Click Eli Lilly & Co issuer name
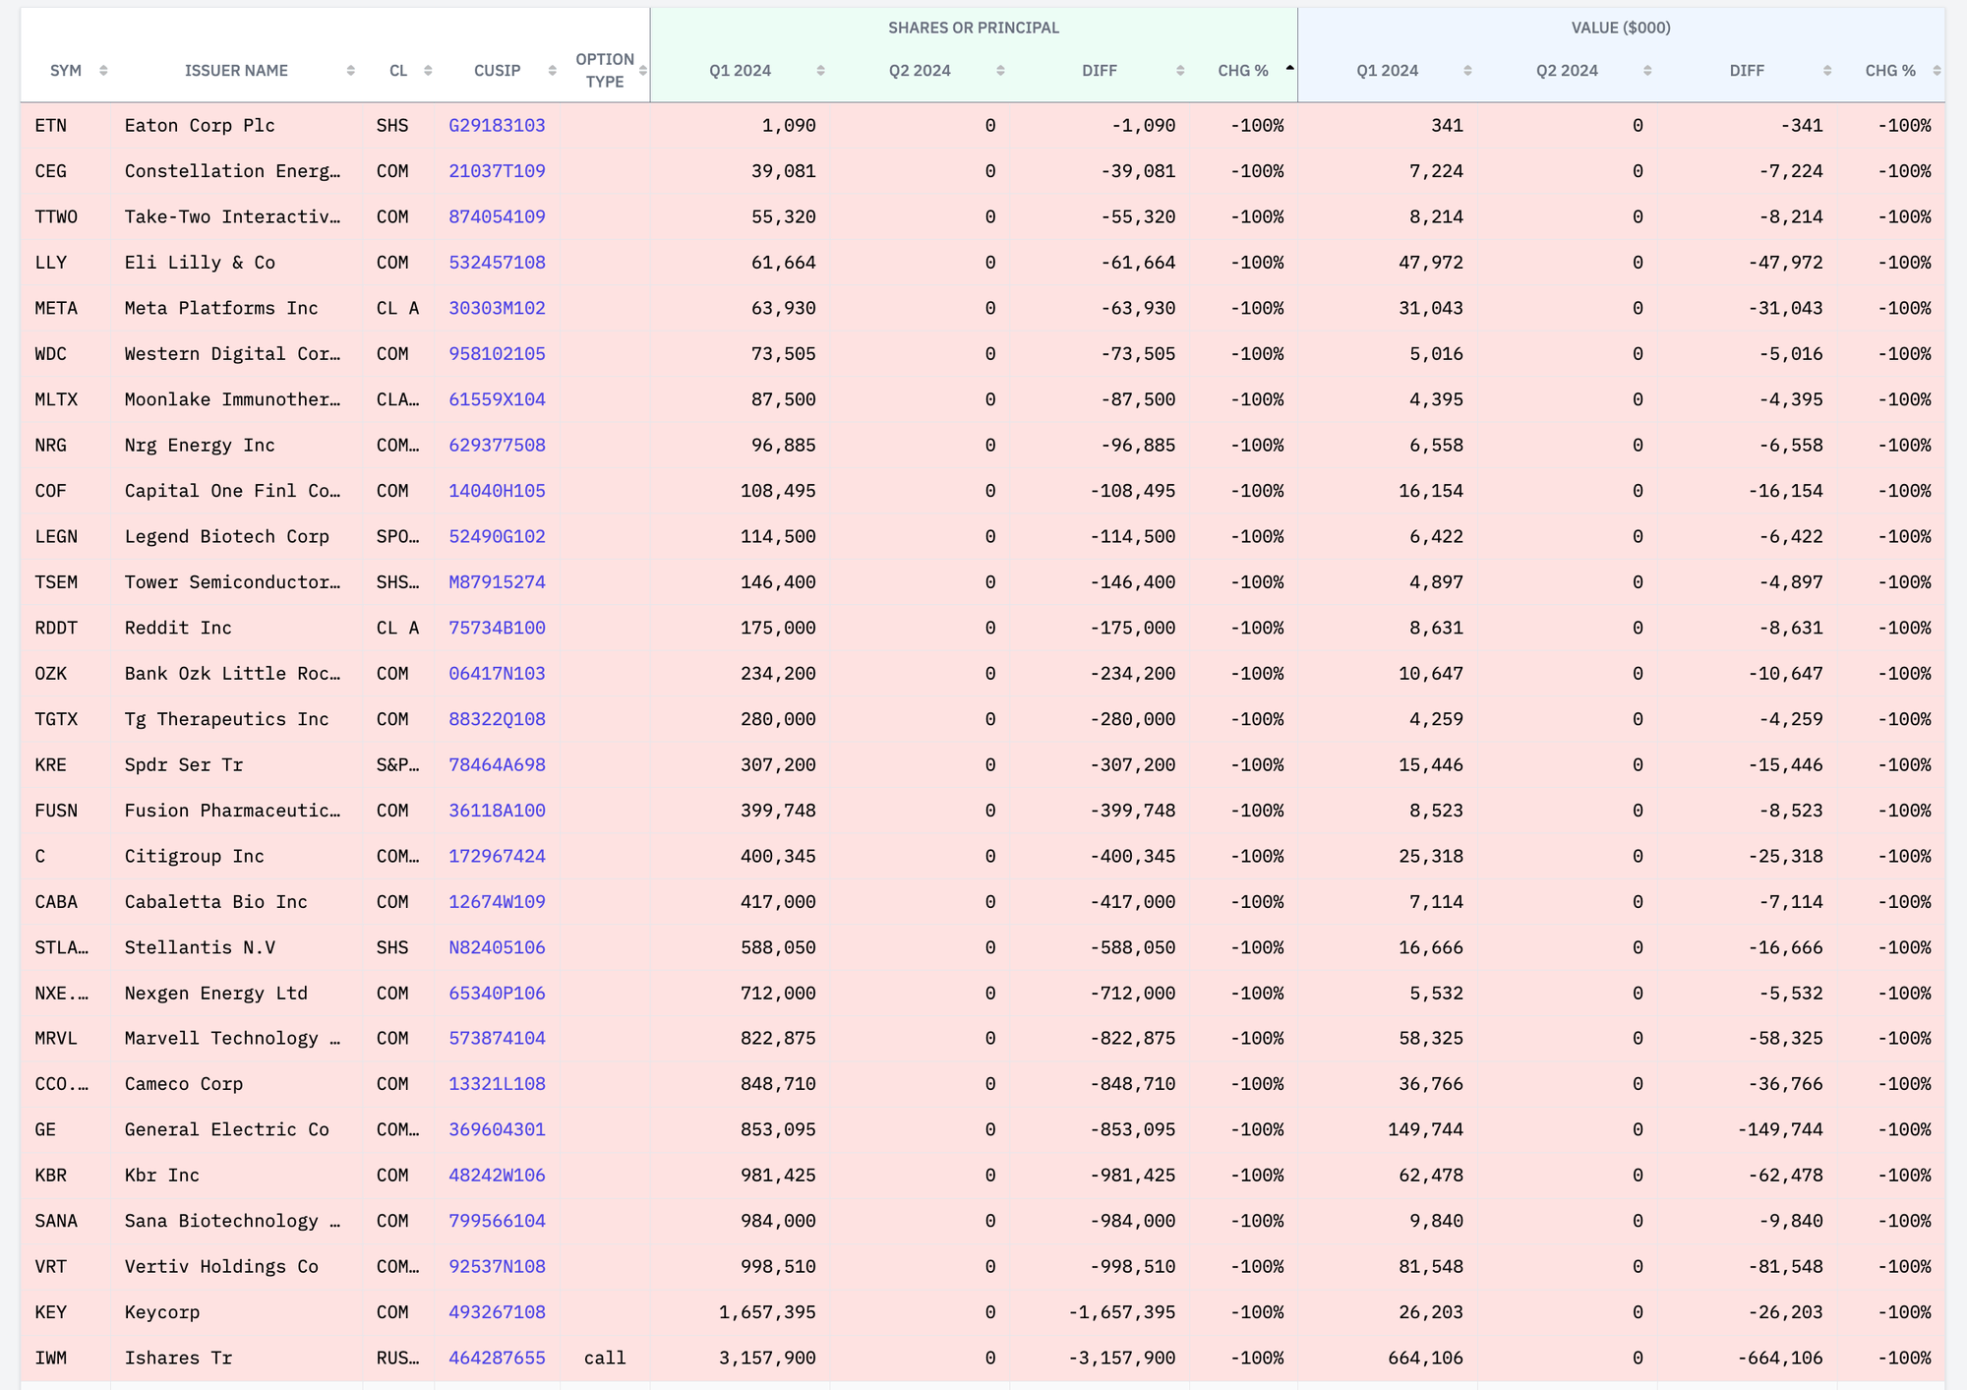1967x1390 pixels. 200,263
